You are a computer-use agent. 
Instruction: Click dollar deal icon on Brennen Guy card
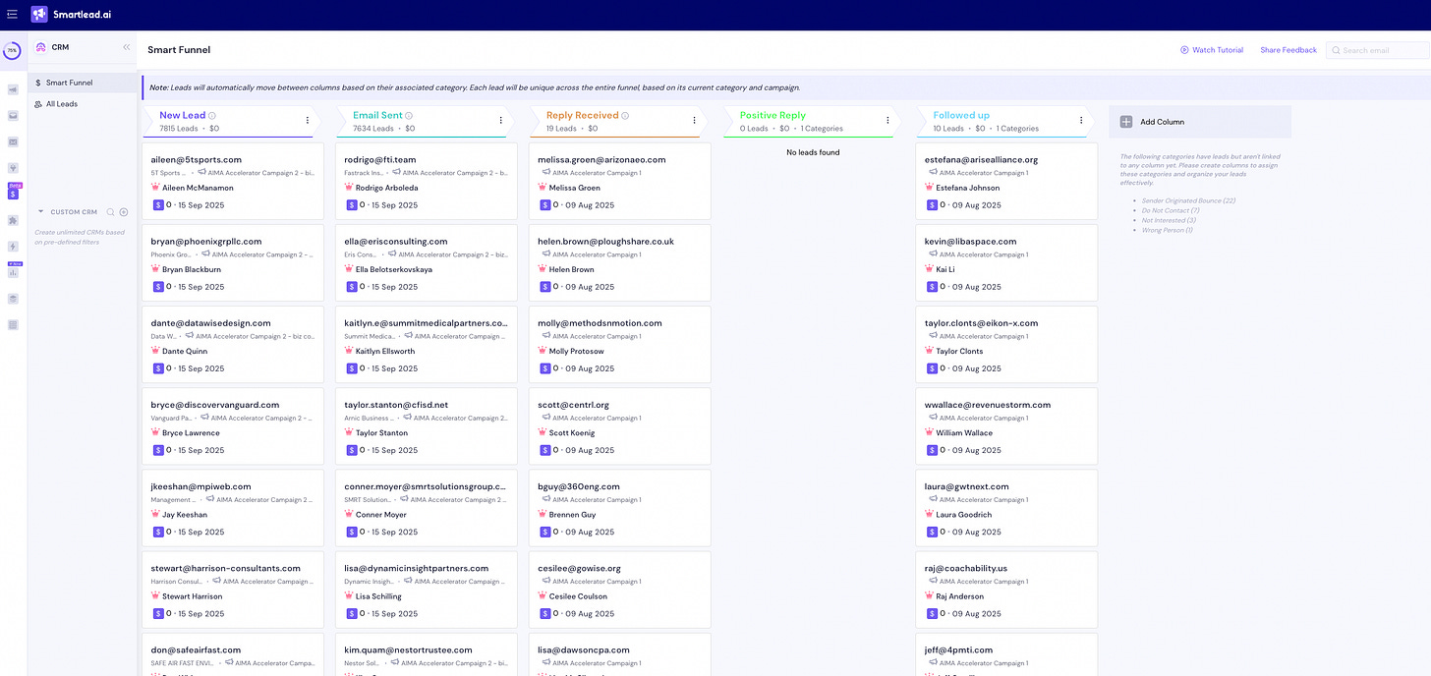click(x=544, y=532)
